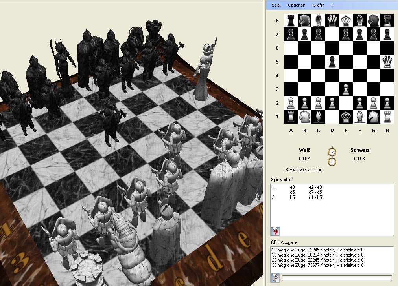The image size is (398, 286).
Task: Click black king on e8 in 2D board
Action: coord(346,20)
